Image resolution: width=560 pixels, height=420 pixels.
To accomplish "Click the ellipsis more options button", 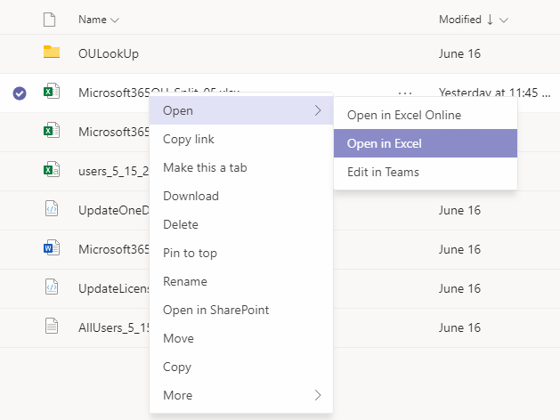I will pyautogui.click(x=405, y=92).
